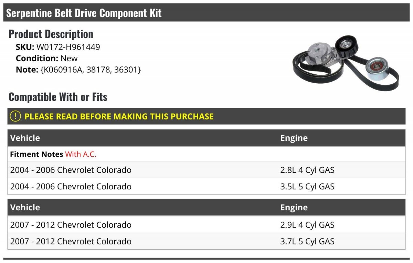Click the first table's Vehicle column header
This screenshot has height=263, width=413.
[25, 138]
